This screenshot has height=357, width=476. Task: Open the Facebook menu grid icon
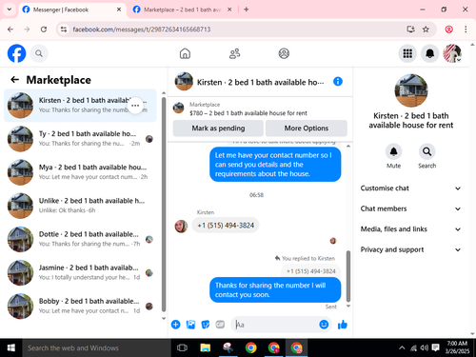tap(407, 53)
